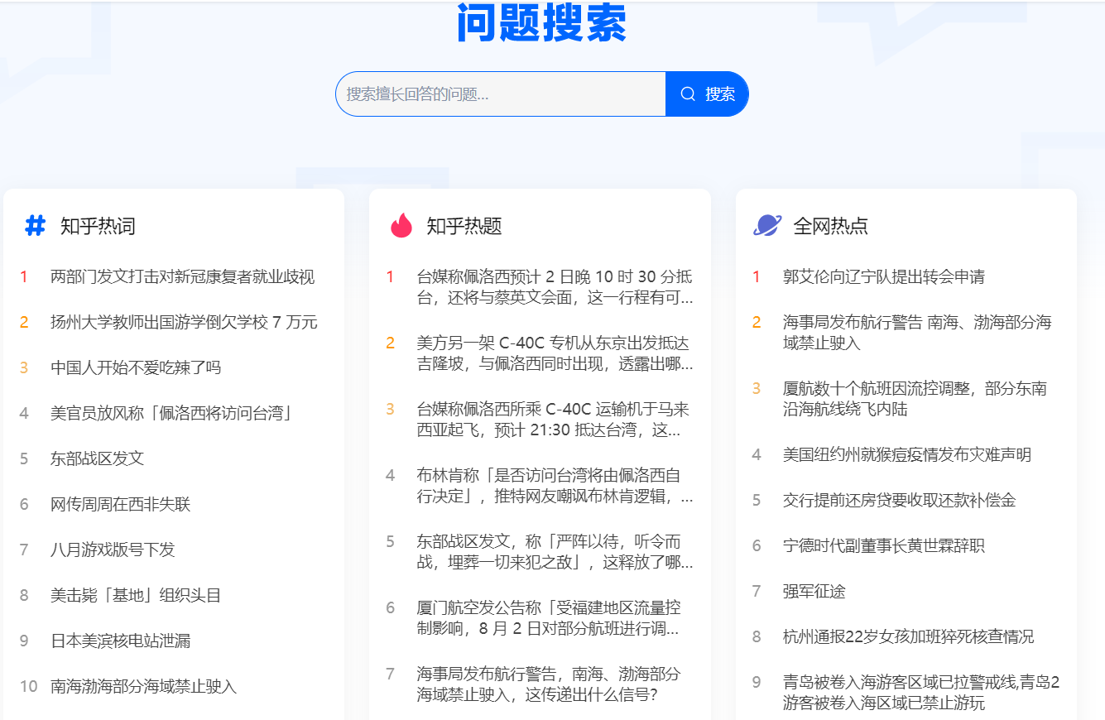Open 青岛被卷入海游客区域已拉警戒线
Screen dimensions: 1105x720
[x=921, y=693]
